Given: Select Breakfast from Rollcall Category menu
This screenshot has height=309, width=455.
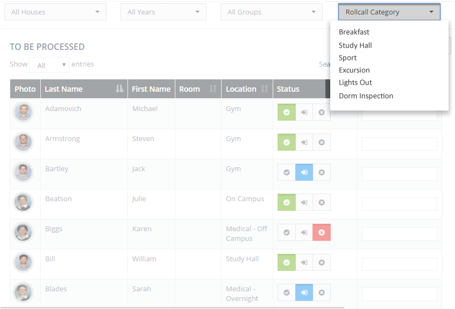Looking at the screenshot, I should pos(354,32).
